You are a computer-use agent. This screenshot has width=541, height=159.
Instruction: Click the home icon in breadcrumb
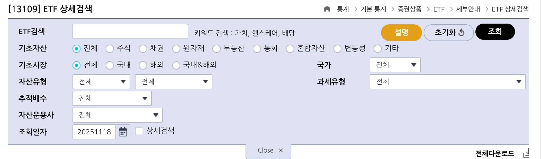coord(327,9)
